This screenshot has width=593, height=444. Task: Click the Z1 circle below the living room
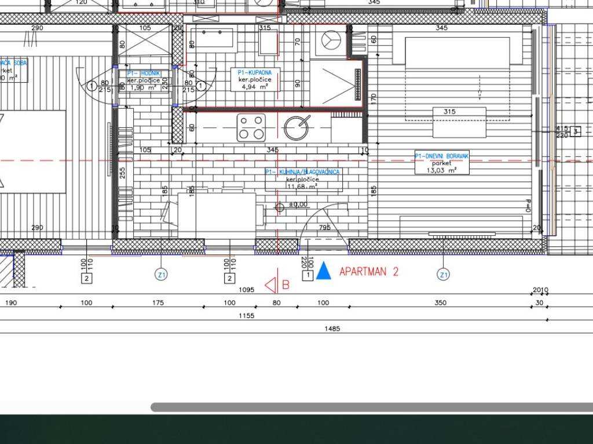(444, 275)
